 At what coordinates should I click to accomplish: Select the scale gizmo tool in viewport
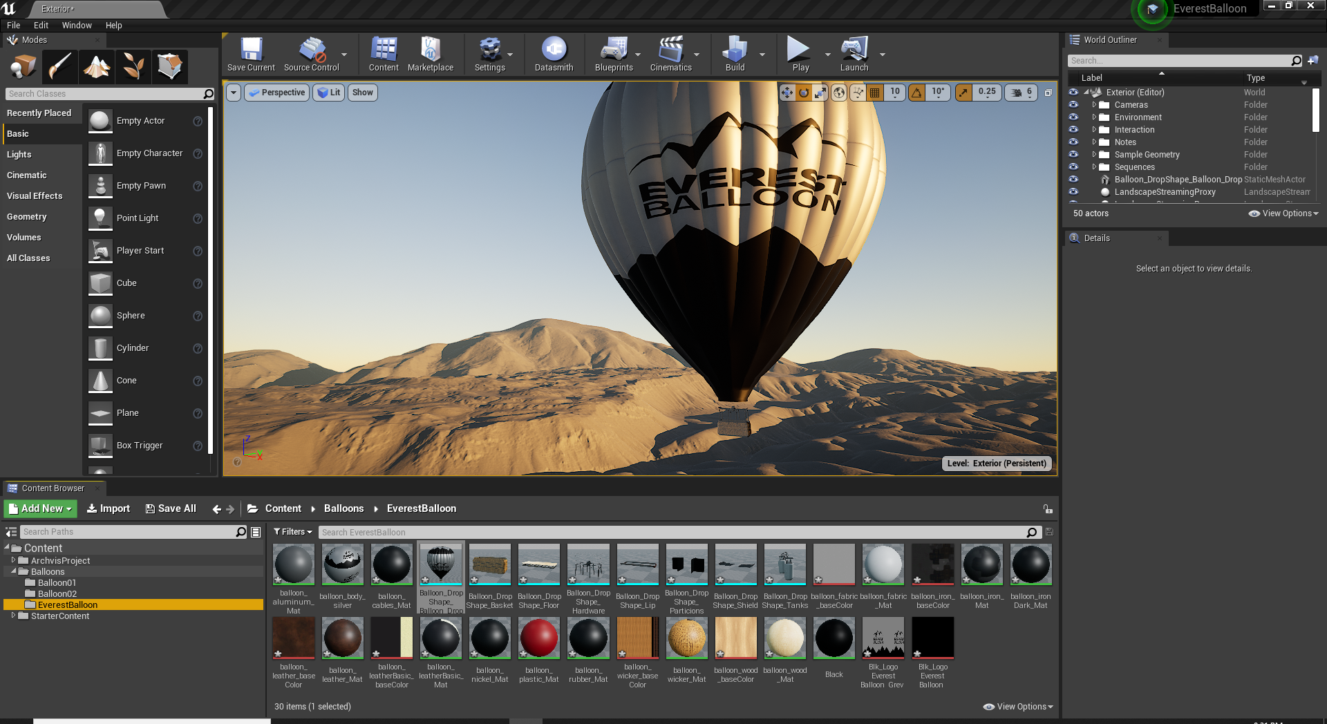[820, 93]
